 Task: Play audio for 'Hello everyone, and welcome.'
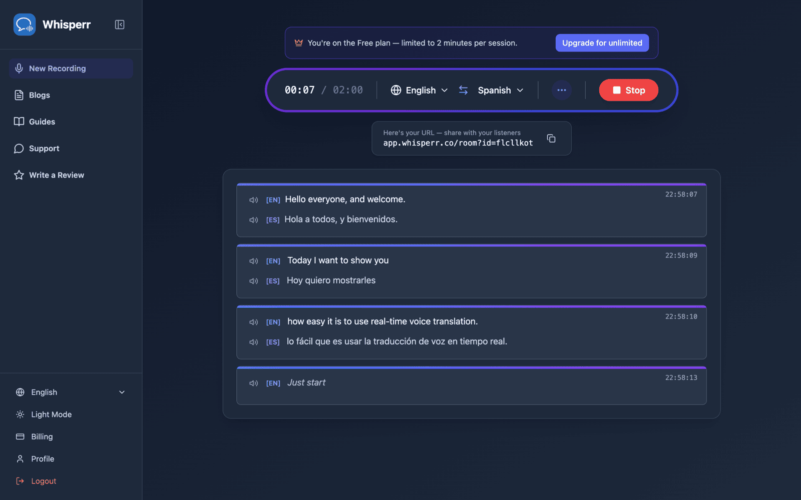point(254,200)
